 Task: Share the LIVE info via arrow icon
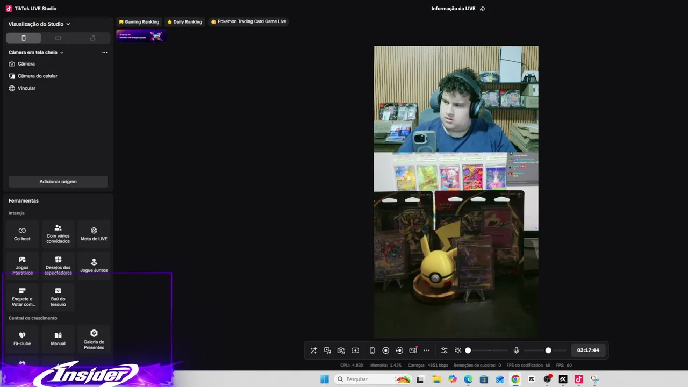[x=483, y=9]
